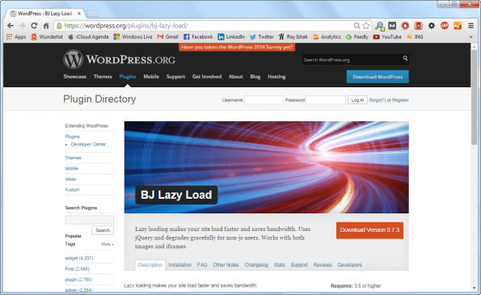Click the Adblock Plus extension icon
Image resolution: width=481 pixels, height=295 pixels.
[445, 26]
